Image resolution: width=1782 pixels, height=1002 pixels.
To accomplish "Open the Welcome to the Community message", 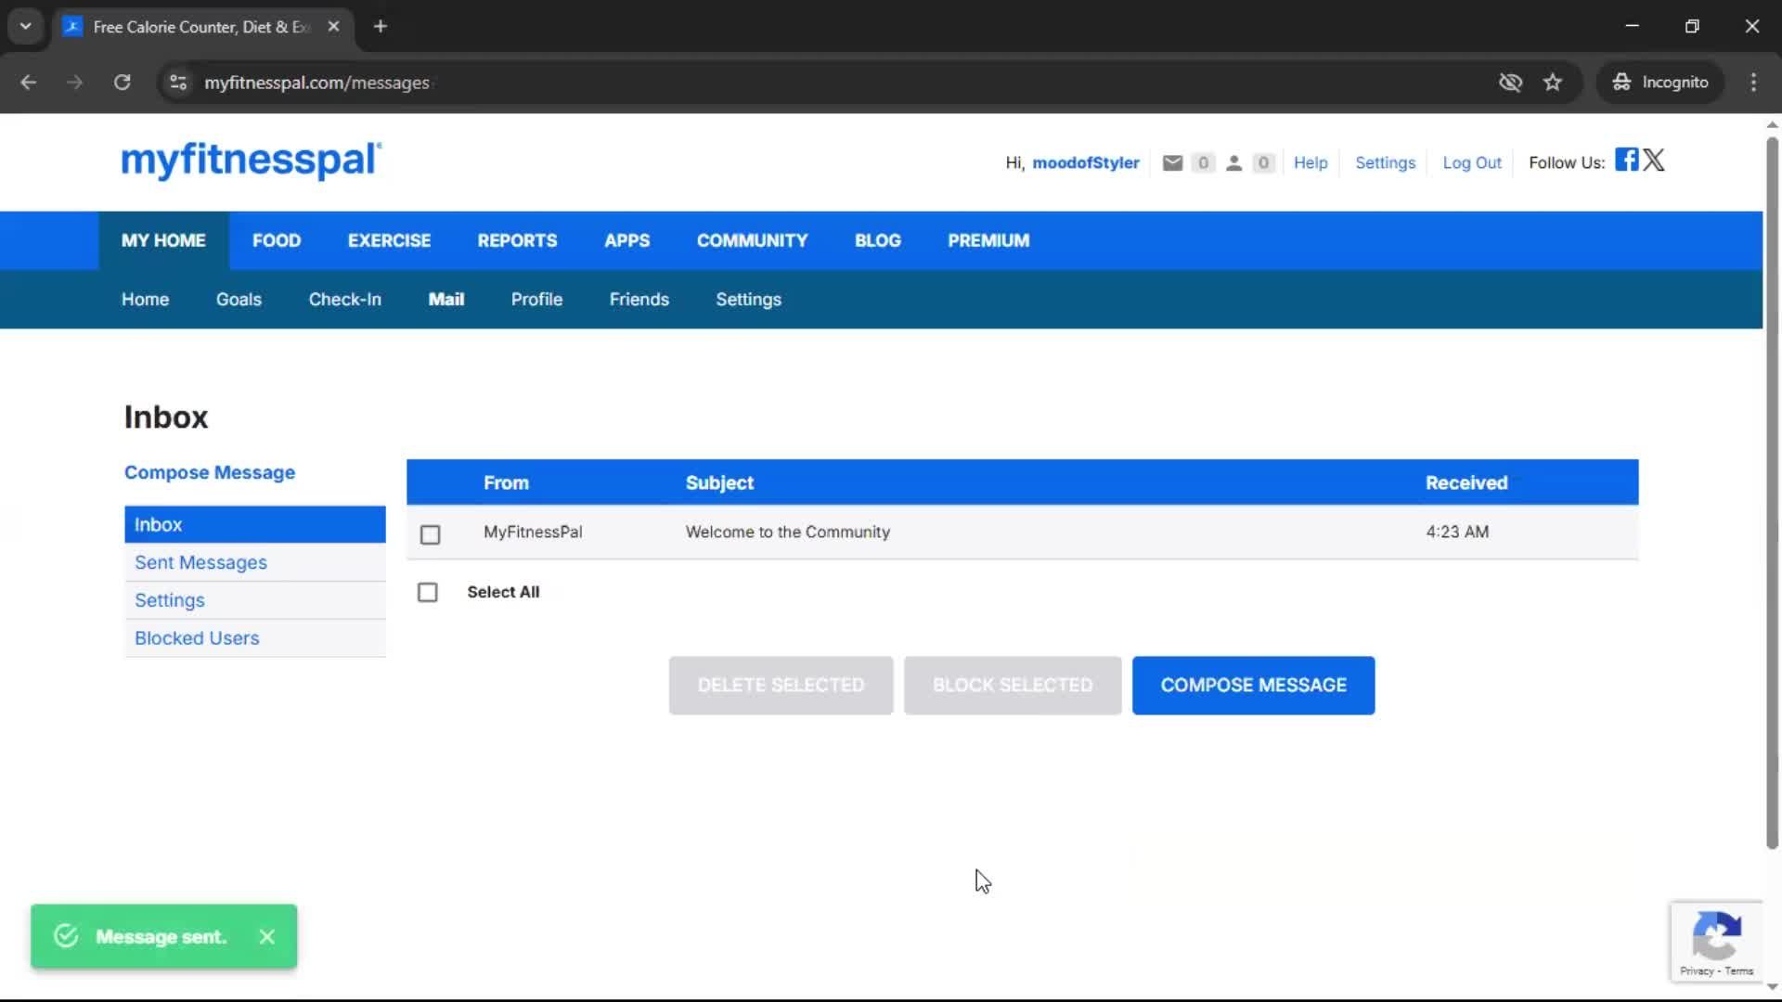I will click(787, 533).
